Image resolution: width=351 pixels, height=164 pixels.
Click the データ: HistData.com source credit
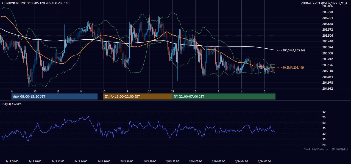point(326,149)
